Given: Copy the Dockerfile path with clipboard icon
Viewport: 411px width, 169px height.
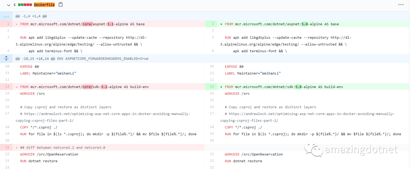Looking at the screenshot, I should tap(61, 5).
